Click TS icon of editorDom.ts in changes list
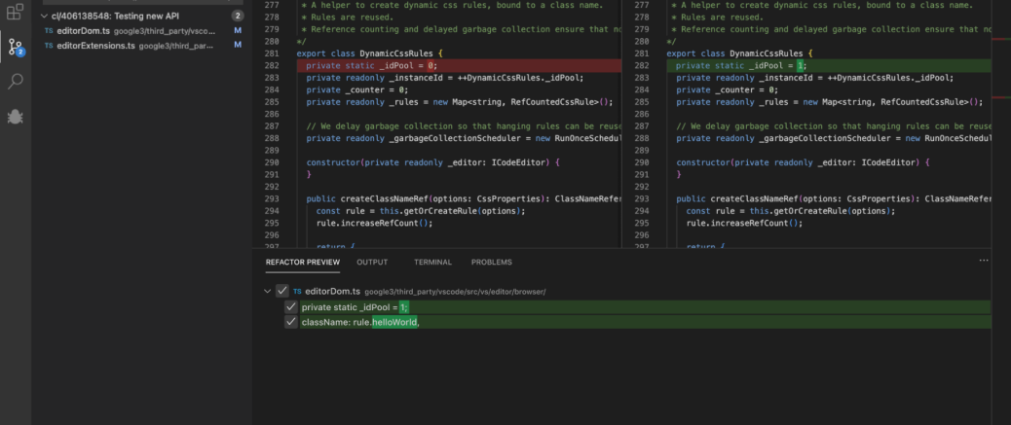This screenshot has height=425, width=1011. [49, 31]
